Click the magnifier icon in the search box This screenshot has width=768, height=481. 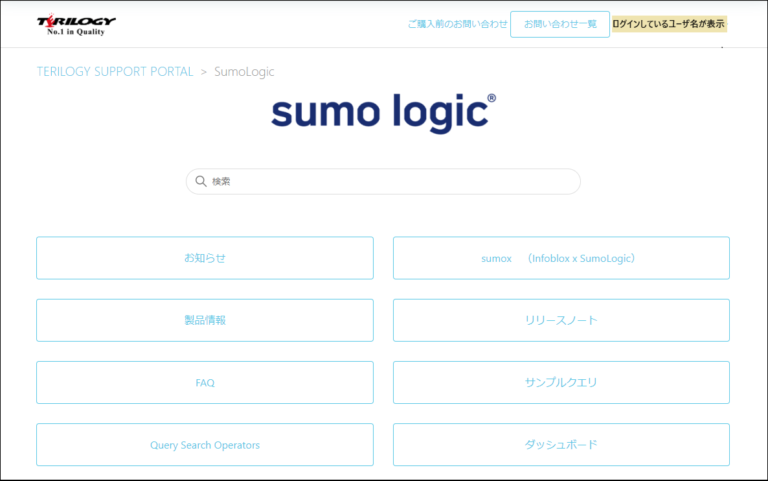coord(201,181)
